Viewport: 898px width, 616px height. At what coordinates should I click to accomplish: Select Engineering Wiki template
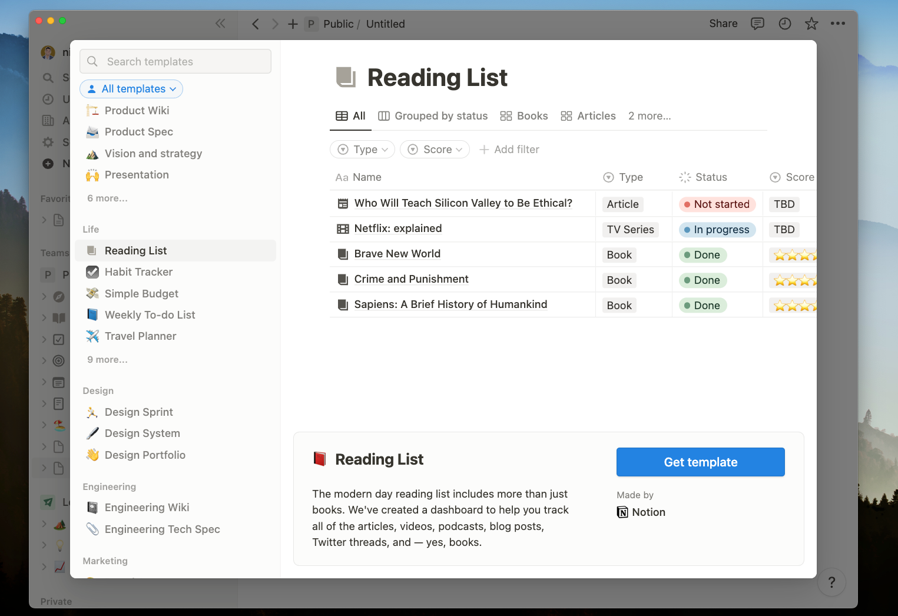175,508
